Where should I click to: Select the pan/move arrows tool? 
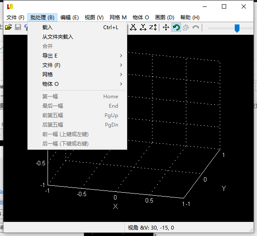click(166, 27)
